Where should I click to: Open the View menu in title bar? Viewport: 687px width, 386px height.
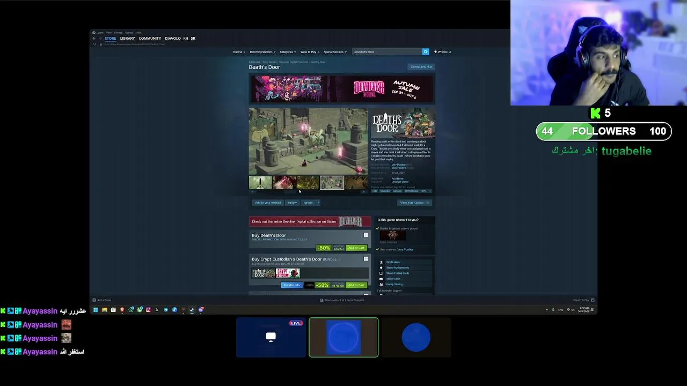(x=108, y=33)
